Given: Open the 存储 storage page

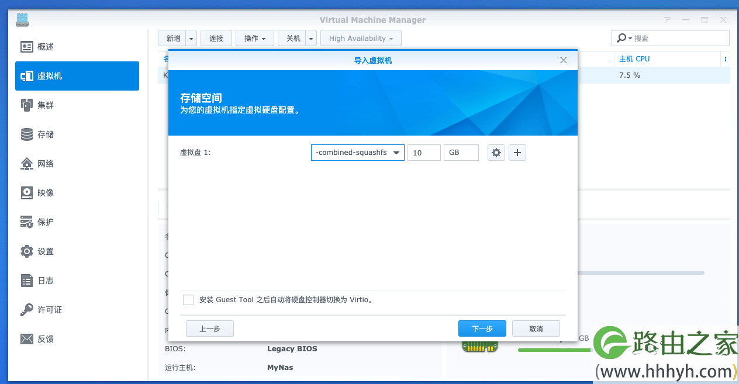Looking at the screenshot, I should pyautogui.click(x=77, y=134).
